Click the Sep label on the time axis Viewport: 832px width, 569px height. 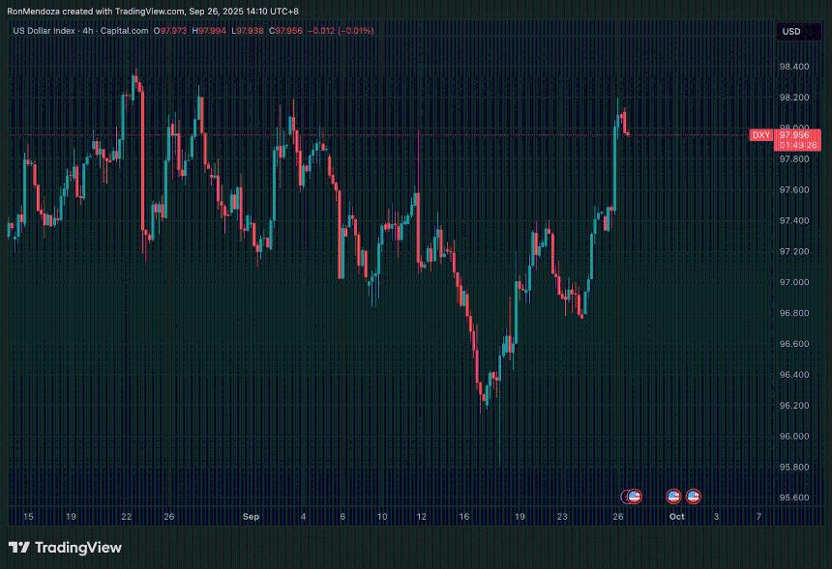pos(250,517)
